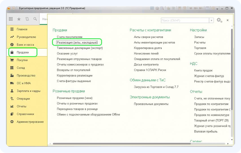Clear search with the x button
The height and width of the screenshot is (153, 241).
click(212, 20)
